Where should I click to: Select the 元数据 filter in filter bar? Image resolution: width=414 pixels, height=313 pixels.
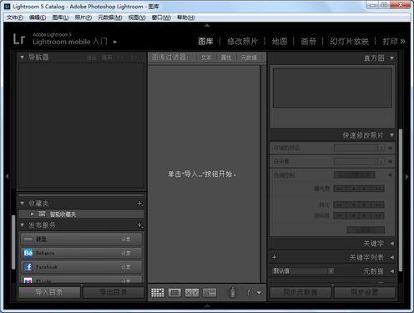click(249, 58)
